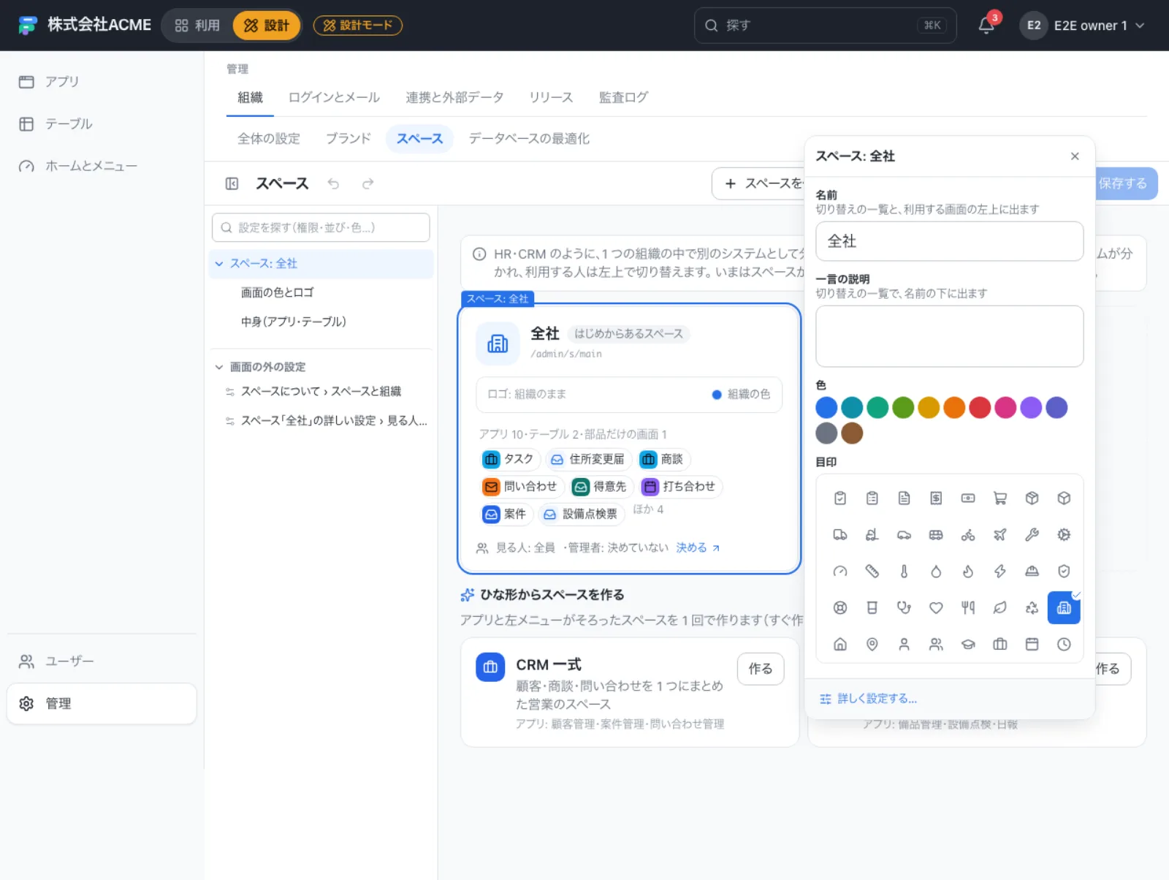Image resolution: width=1169 pixels, height=880 pixels.
Task: Open the notifications bell
Action: pos(986,26)
